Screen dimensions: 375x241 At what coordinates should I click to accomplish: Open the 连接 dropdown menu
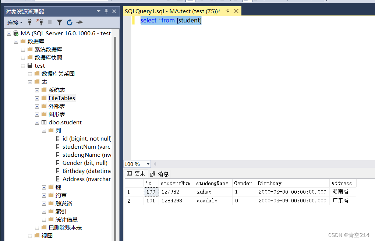14,22
